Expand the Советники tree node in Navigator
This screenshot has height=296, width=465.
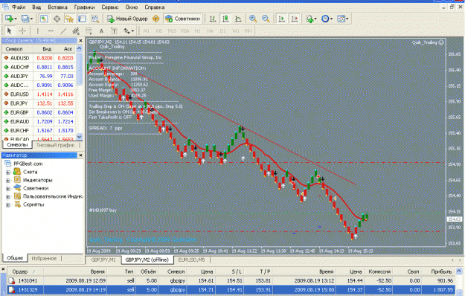tap(8, 188)
